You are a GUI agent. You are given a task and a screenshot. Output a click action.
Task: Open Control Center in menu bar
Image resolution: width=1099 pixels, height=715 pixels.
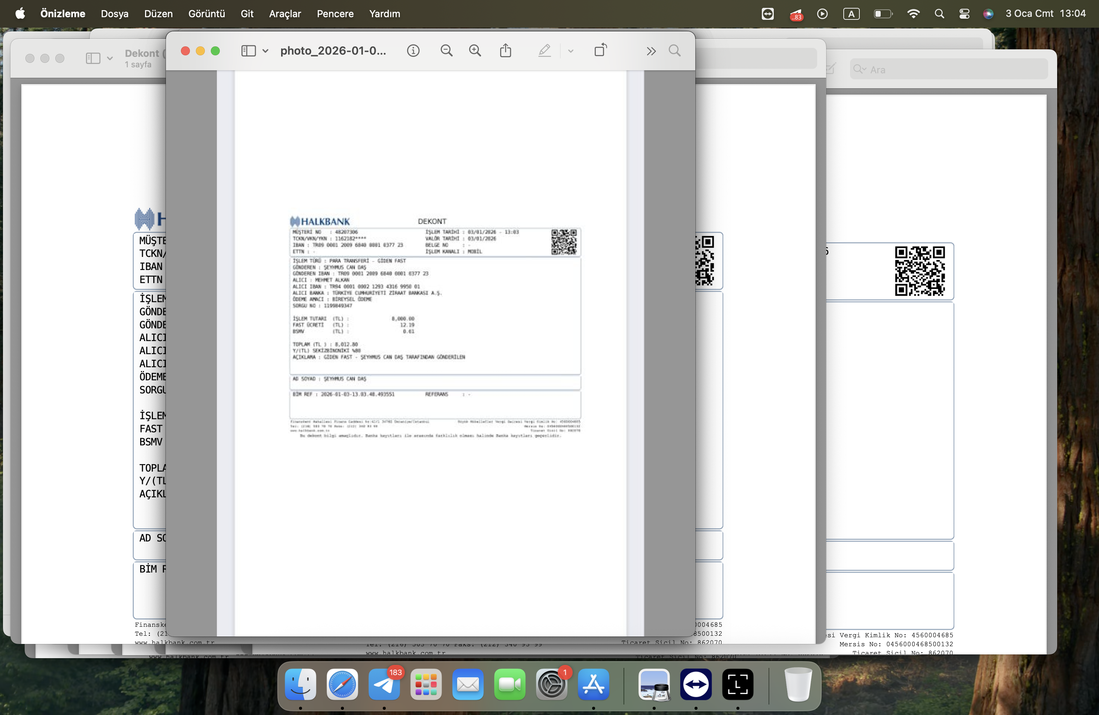coord(964,14)
